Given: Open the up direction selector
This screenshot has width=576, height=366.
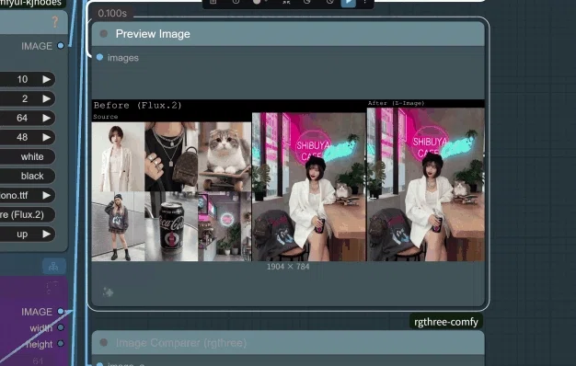Looking at the screenshot, I should click(x=28, y=234).
